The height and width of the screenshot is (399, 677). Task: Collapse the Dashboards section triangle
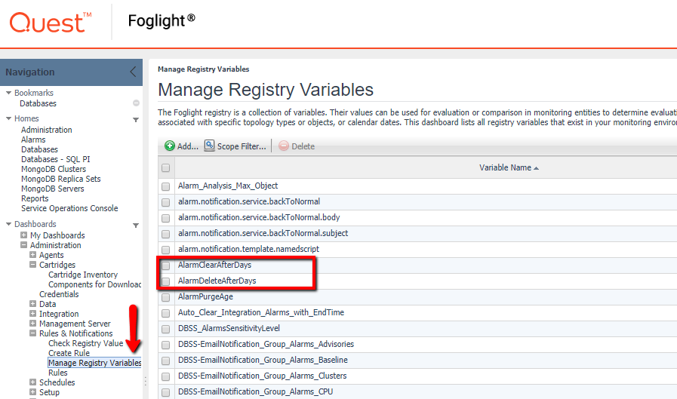click(8, 224)
